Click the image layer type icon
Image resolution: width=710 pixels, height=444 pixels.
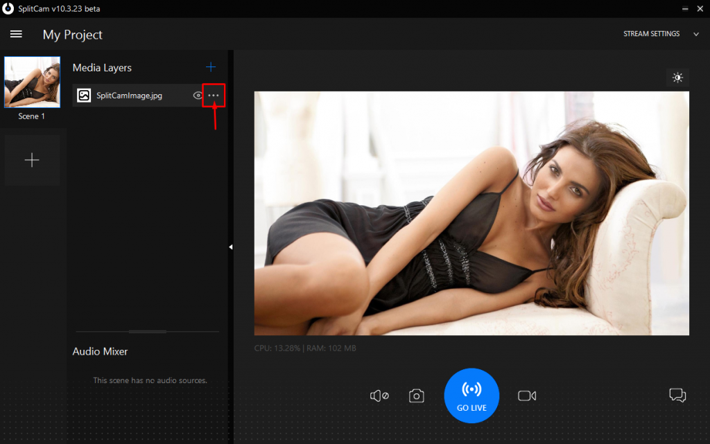point(84,96)
